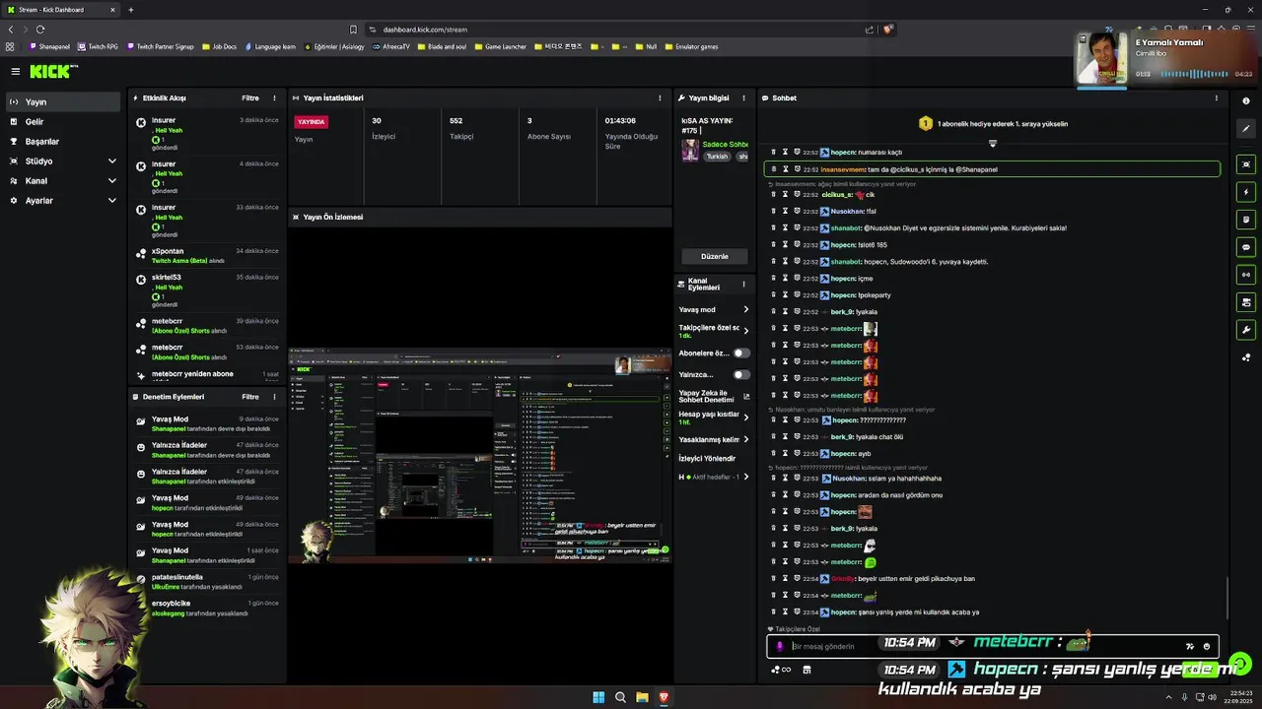Screen dimensions: 1262x709
Task: Open the emoji picker in message box
Action: pyautogui.click(x=1207, y=647)
